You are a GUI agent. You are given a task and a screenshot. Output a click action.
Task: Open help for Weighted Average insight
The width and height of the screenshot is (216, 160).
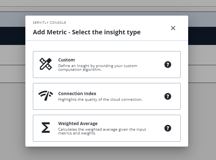pyautogui.click(x=168, y=128)
